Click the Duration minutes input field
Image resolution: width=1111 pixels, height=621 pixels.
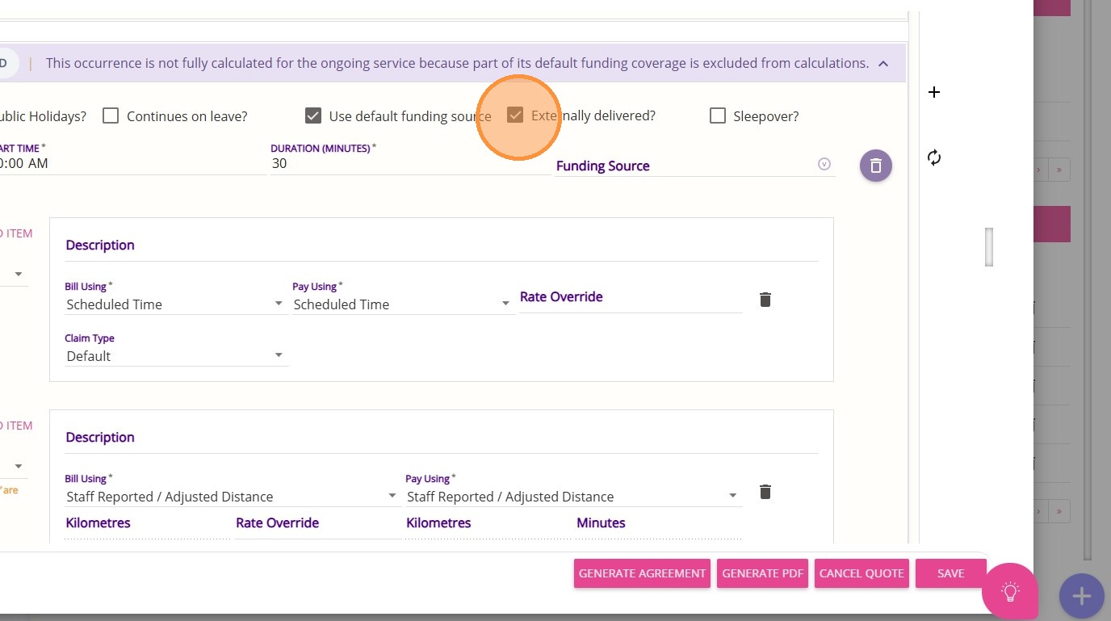click(x=409, y=163)
